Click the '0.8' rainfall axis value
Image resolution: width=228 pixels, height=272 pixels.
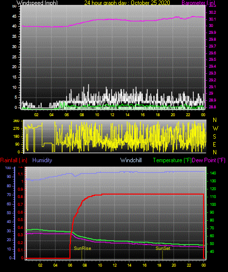[21, 197]
